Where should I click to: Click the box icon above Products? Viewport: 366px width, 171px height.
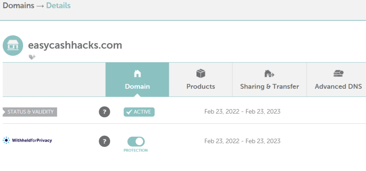tap(201, 74)
